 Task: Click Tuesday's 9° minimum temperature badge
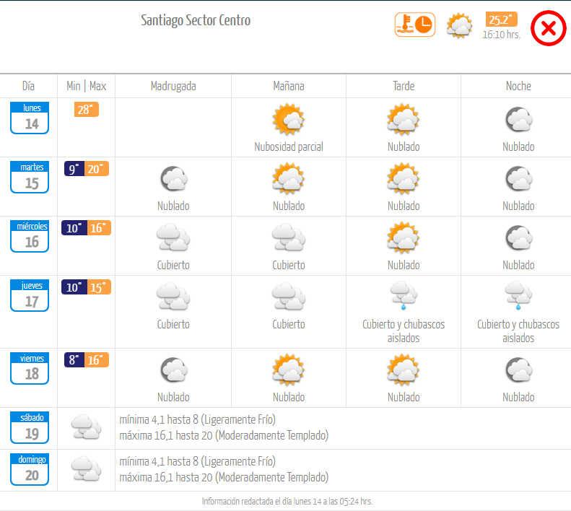click(x=74, y=169)
